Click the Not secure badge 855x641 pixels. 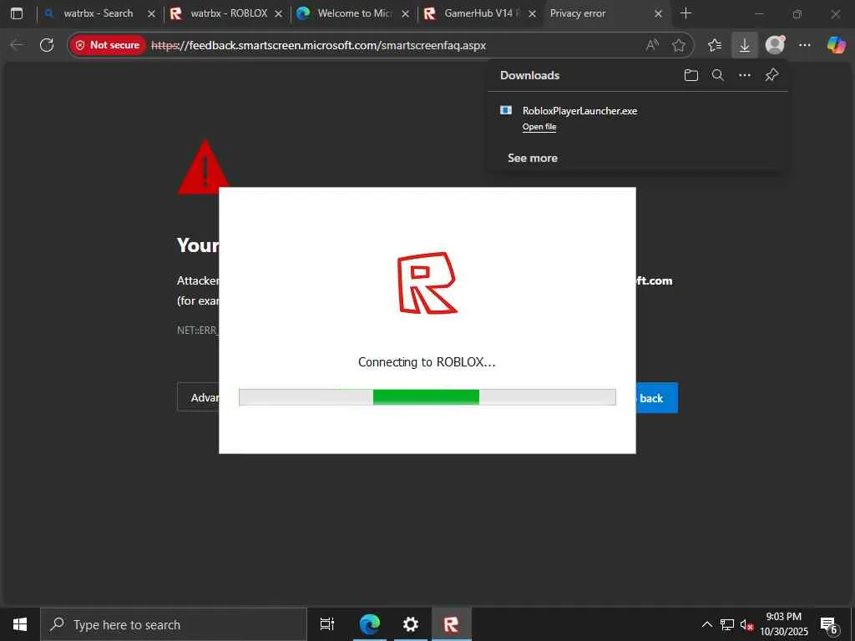point(108,45)
